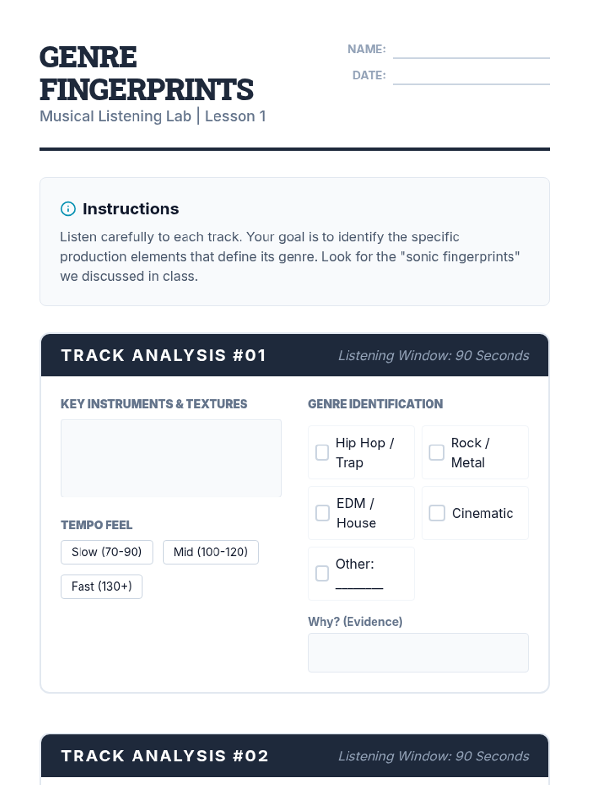Screen dimensions: 589x785
Task: Click the Tempo Feel label
Action: click(96, 525)
